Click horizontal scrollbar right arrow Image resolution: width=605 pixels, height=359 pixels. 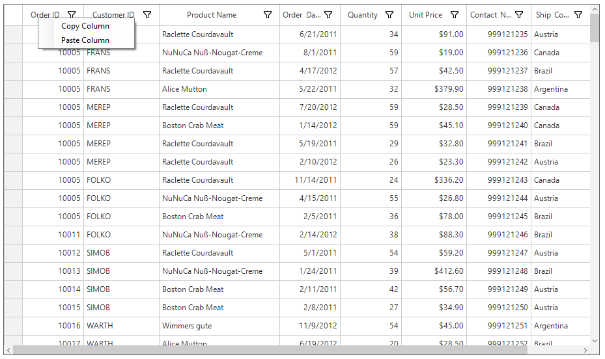pyautogui.click(x=585, y=350)
